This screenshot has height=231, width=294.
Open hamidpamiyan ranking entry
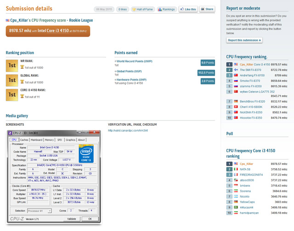(x=249, y=213)
